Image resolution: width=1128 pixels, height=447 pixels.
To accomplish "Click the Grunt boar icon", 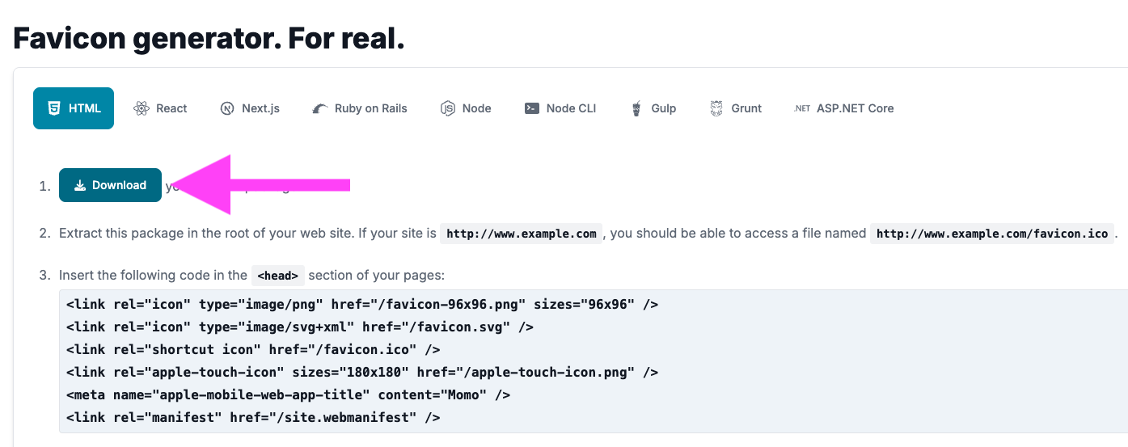I will coord(716,108).
